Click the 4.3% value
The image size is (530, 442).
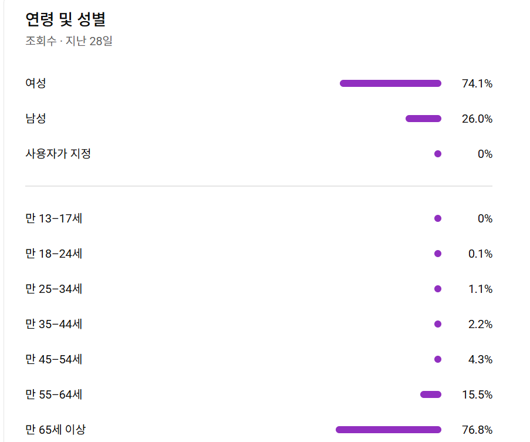click(480, 360)
